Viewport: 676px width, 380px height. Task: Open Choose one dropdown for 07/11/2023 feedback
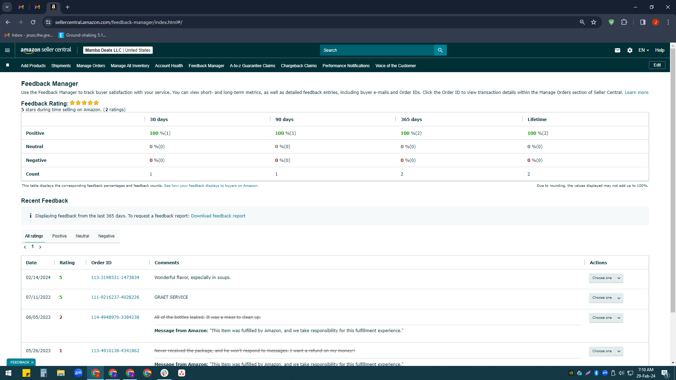606,298
